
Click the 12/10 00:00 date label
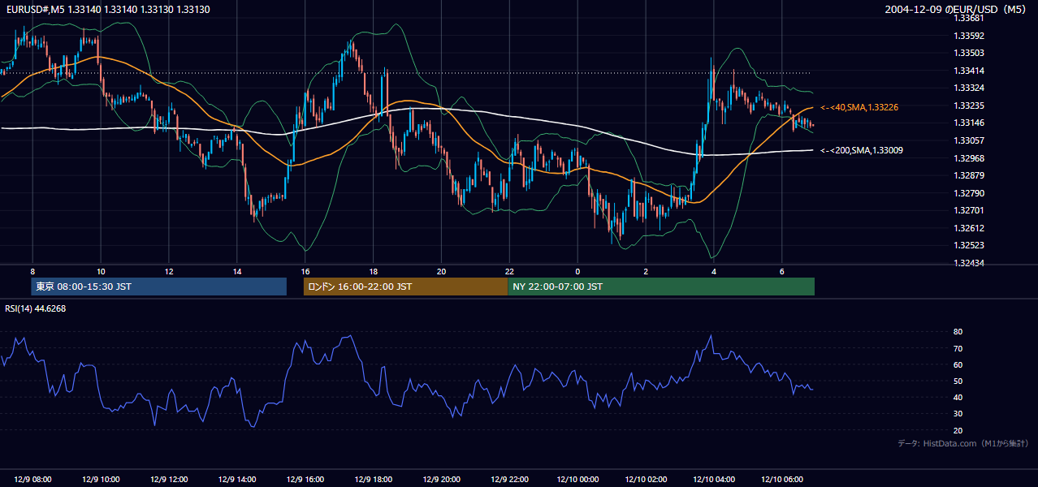pos(577,479)
